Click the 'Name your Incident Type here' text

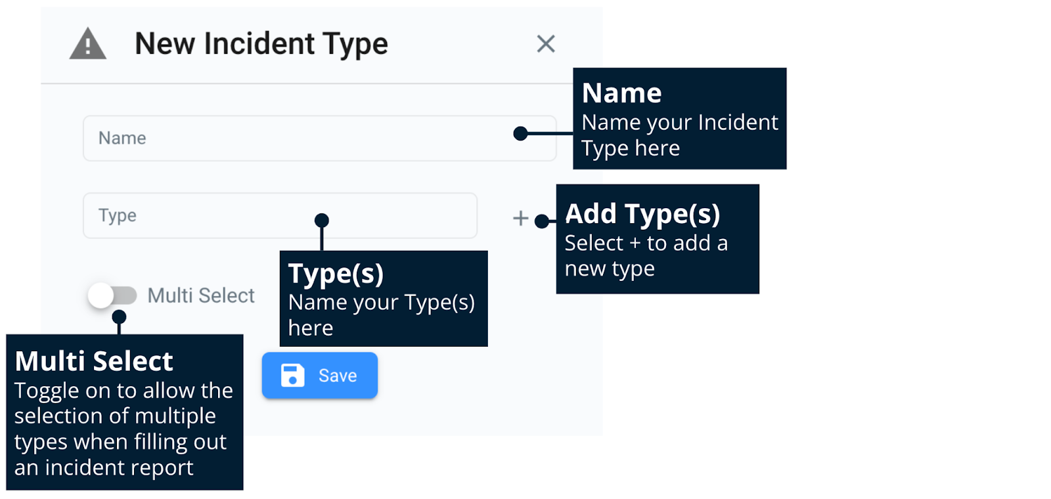pyautogui.click(x=679, y=135)
